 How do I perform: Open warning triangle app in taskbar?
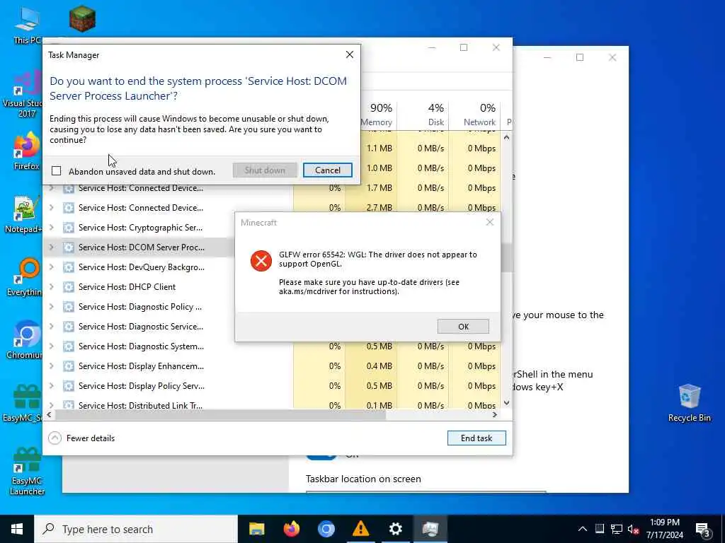(x=360, y=529)
